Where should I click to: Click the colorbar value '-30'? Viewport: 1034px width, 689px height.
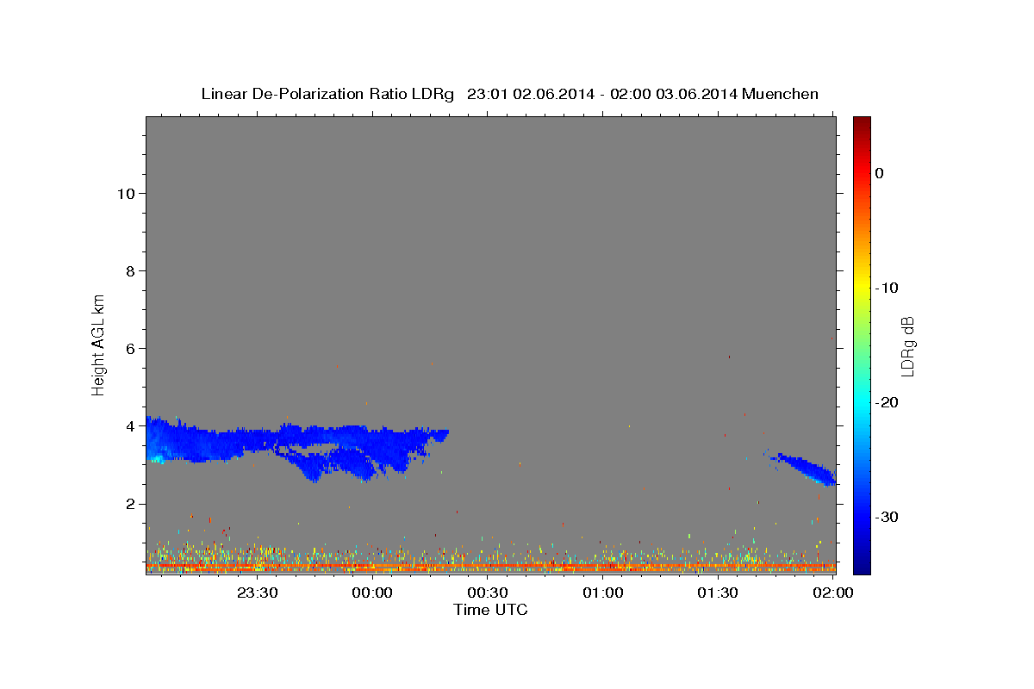tap(887, 517)
